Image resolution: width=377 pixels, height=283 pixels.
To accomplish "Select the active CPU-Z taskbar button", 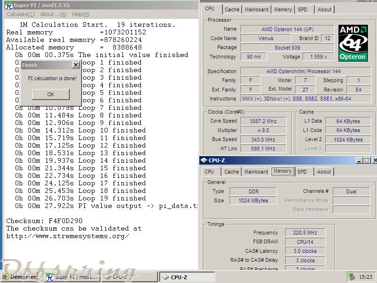I will pos(187,277).
